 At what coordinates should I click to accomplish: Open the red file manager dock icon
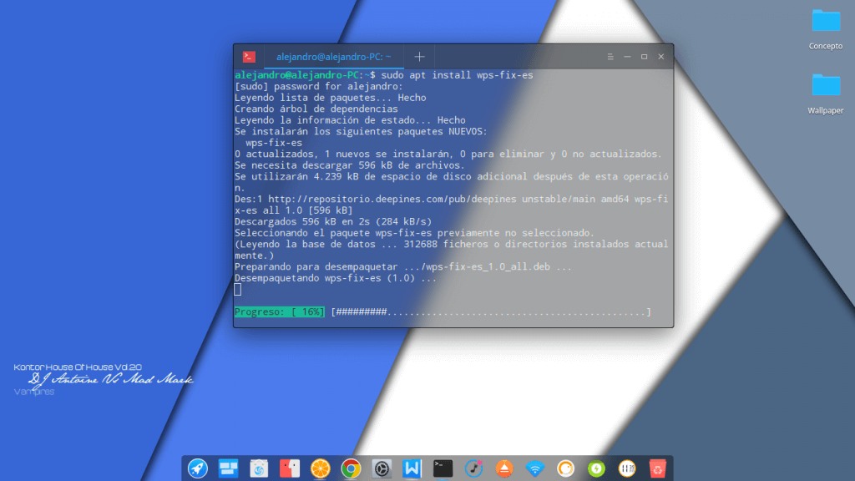click(290, 468)
